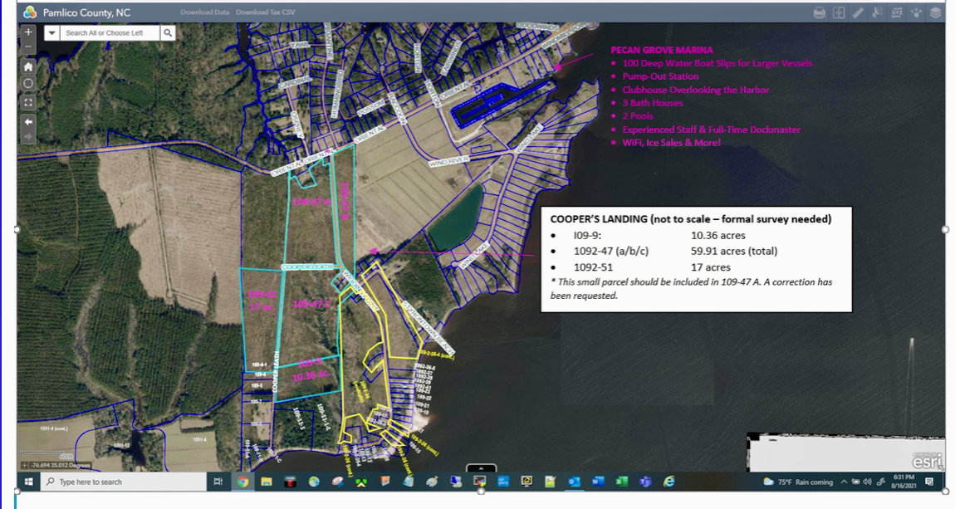This screenshot has height=509, width=955.
Task: Show hidden system tray icons chevron
Action: [x=844, y=482]
